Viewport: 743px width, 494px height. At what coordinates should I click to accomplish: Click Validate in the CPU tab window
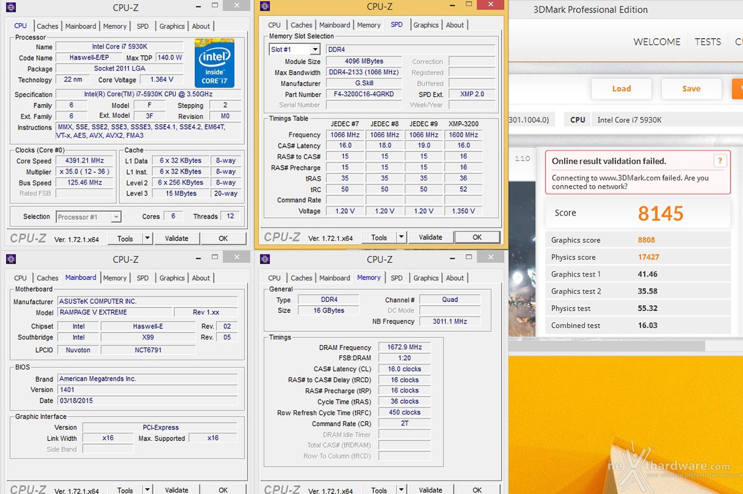coord(177,239)
